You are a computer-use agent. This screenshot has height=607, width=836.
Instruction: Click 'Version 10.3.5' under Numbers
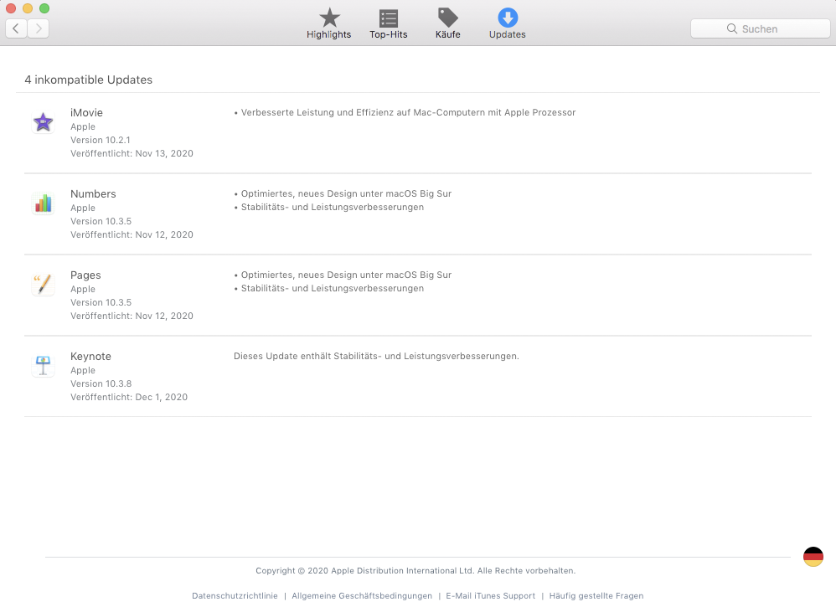(101, 221)
